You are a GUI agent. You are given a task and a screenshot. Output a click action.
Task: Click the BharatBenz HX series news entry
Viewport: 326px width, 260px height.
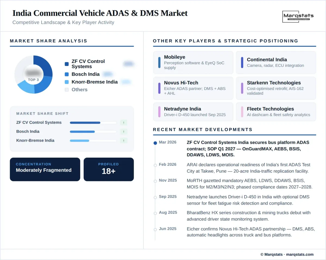[x=249, y=216]
